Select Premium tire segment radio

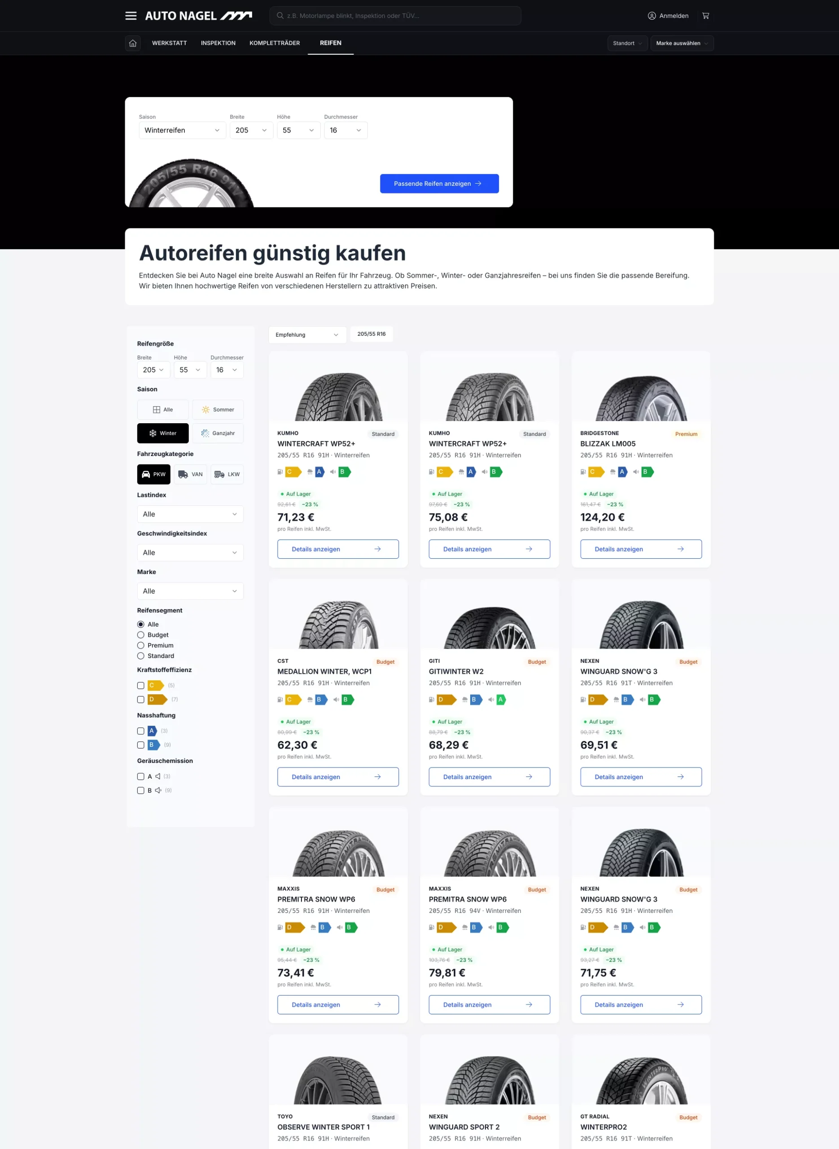tap(141, 645)
